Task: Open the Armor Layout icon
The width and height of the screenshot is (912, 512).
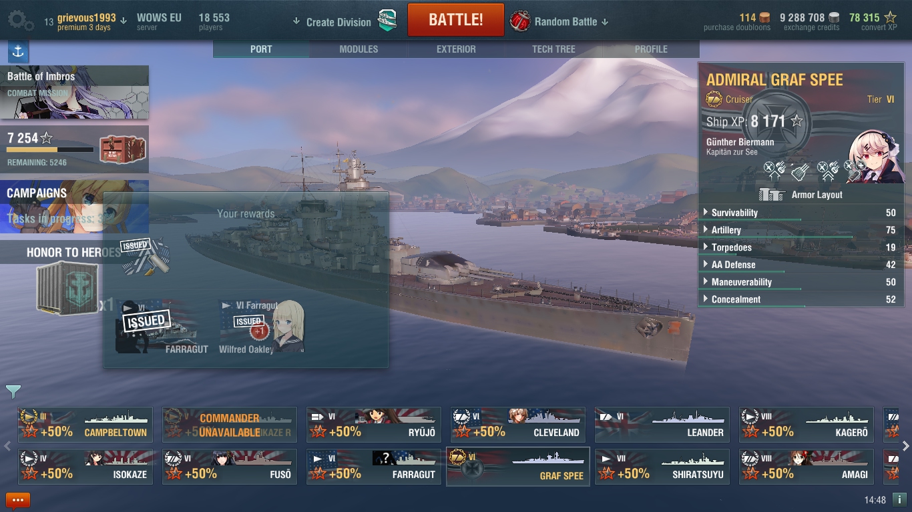Action: click(771, 194)
